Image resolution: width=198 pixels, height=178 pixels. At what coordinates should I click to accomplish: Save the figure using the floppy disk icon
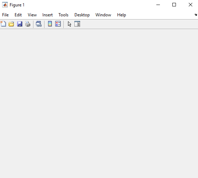point(20,24)
